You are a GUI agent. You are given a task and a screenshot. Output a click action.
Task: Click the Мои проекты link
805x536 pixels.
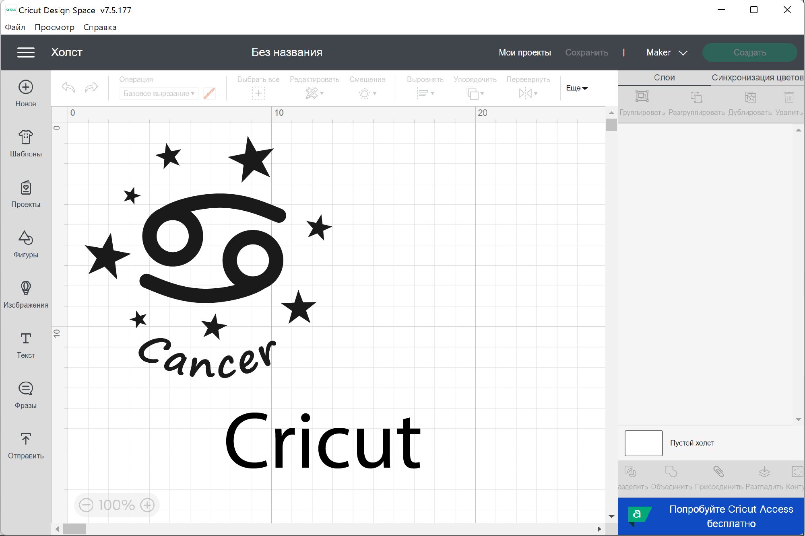click(525, 52)
